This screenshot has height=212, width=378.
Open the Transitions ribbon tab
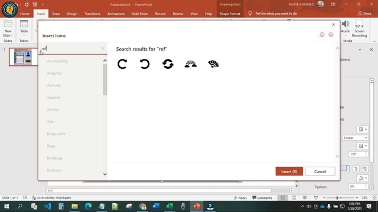click(92, 14)
